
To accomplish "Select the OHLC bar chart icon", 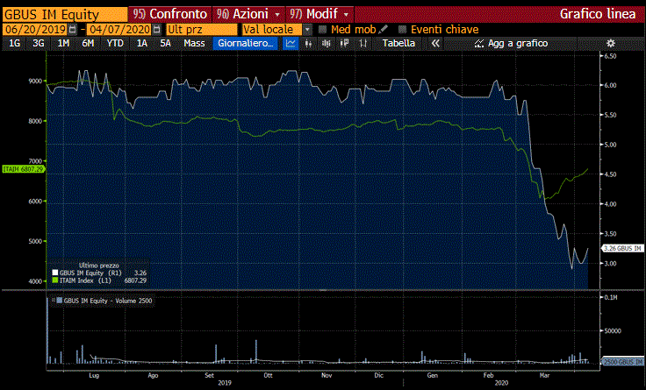I will click(x=363, y=43).
